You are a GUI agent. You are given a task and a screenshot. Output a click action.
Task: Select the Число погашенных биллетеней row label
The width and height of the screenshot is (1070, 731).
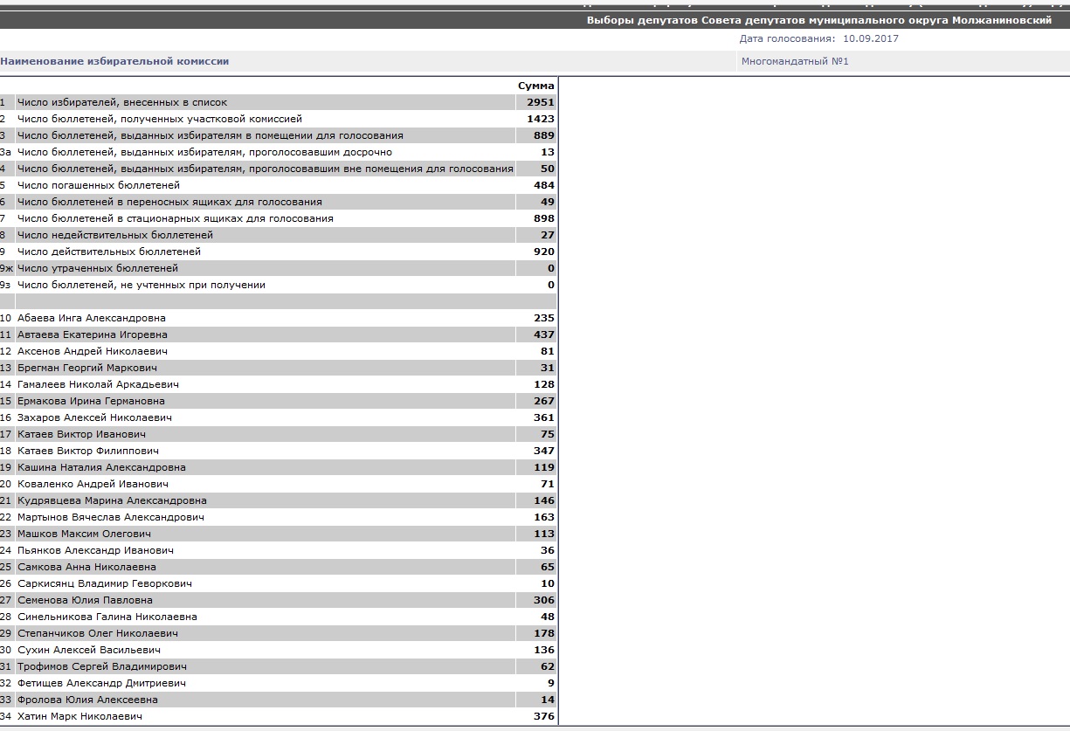99,185
